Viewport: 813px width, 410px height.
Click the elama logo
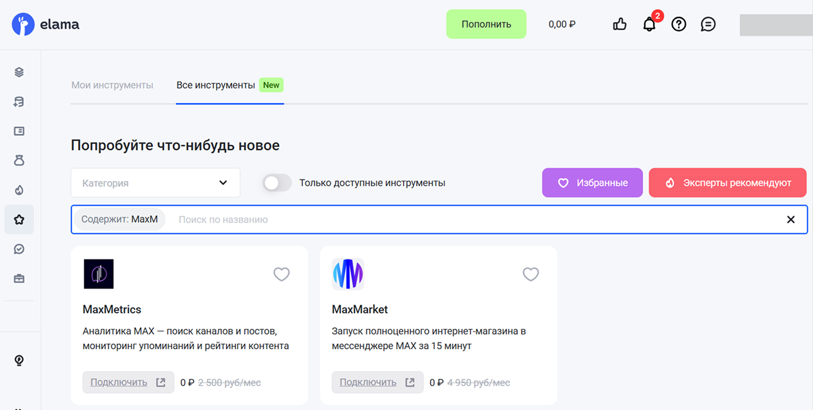tap(45, 24)
